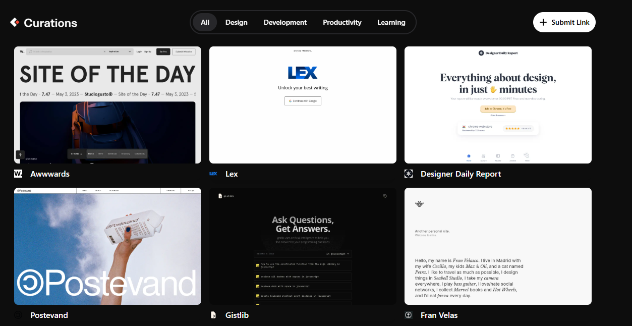Click the Fran Velas favicon icon

click(x=409, y=315)
